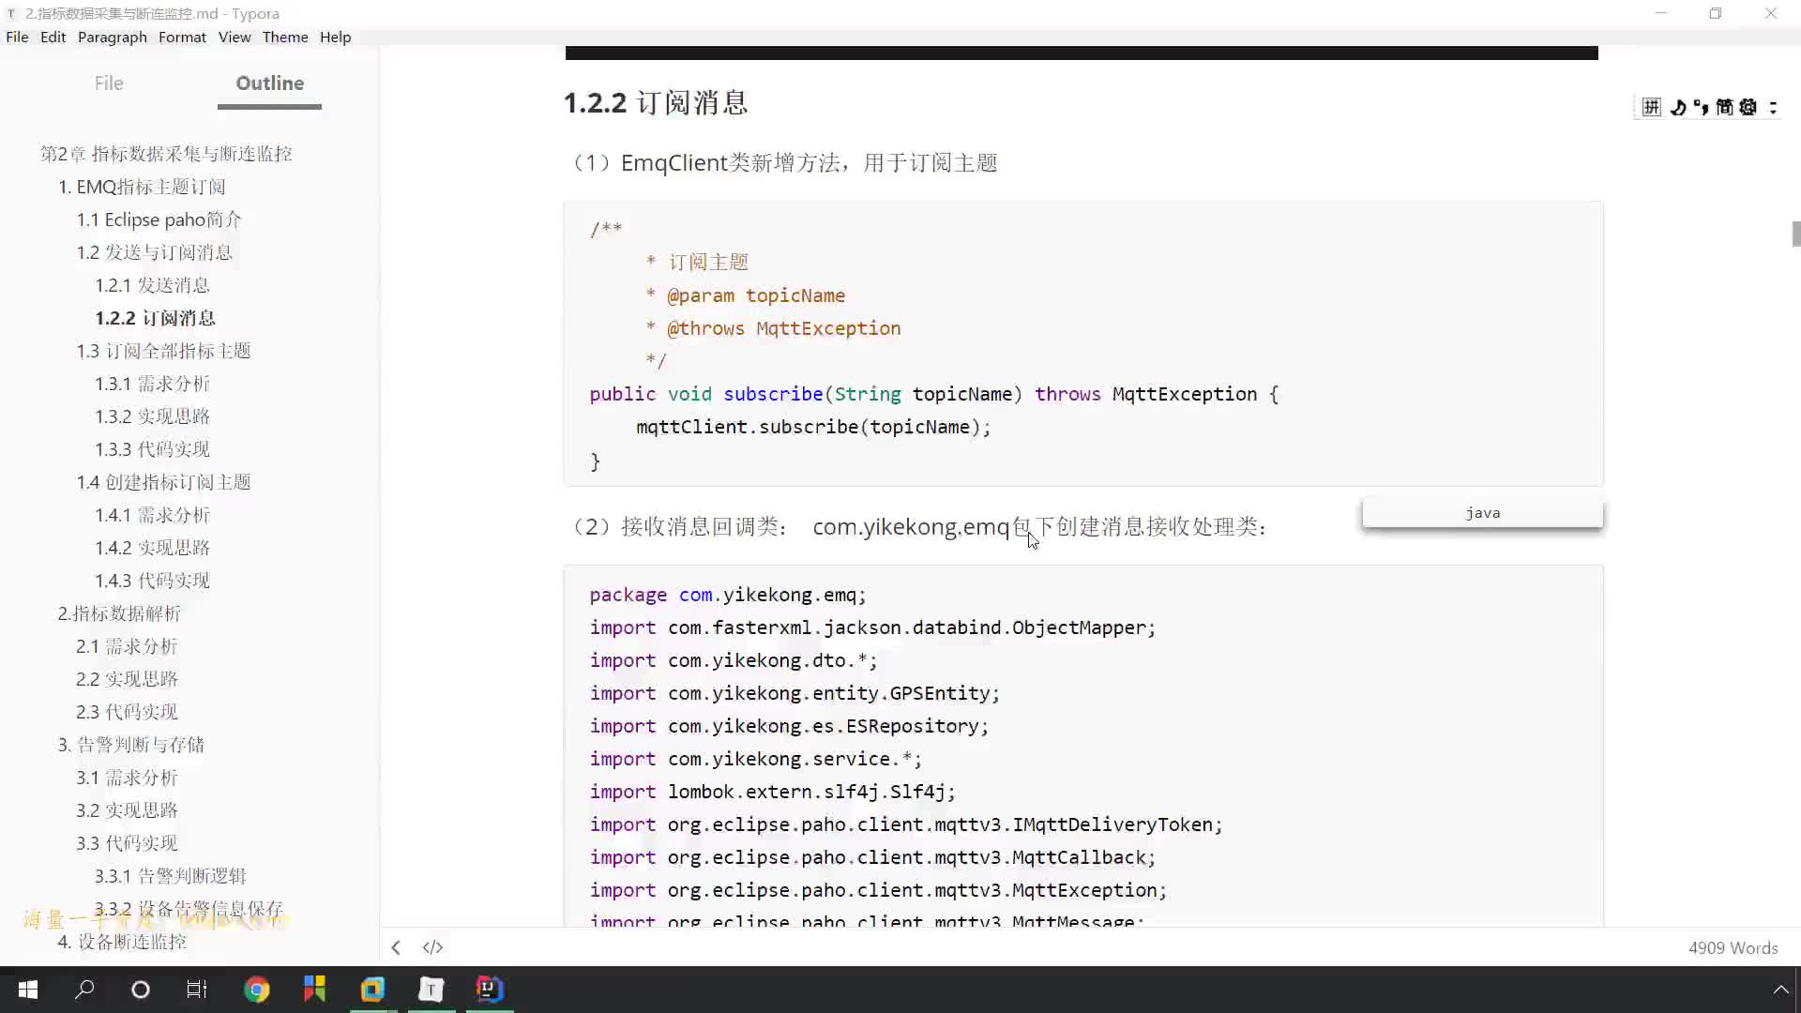Switch sidebar to Outline tab
1801x1013 pixels.
[x=269, y=83]
